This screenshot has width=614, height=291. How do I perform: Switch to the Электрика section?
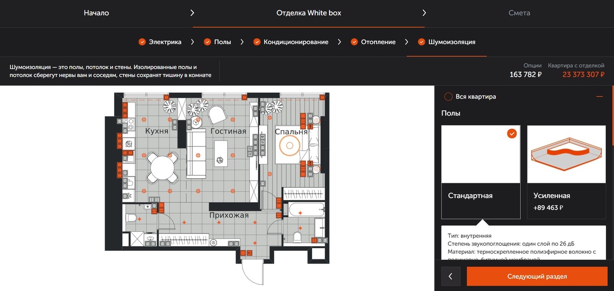(x=160, y=42)
